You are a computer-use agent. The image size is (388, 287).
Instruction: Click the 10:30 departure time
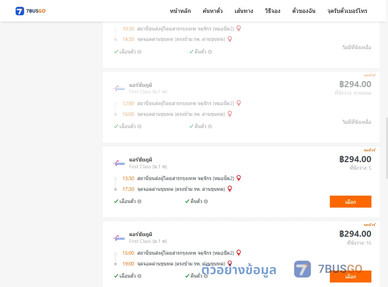128,29
